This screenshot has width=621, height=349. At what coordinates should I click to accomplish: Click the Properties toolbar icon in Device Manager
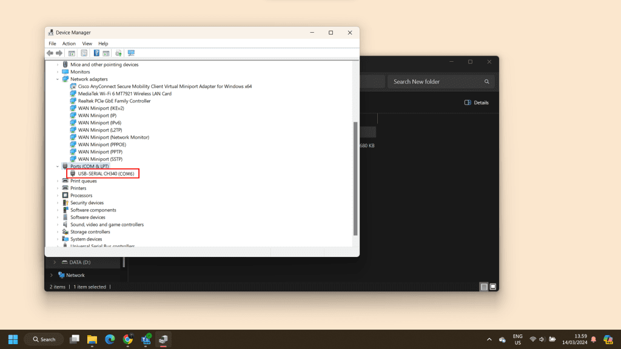pos(84,53)
